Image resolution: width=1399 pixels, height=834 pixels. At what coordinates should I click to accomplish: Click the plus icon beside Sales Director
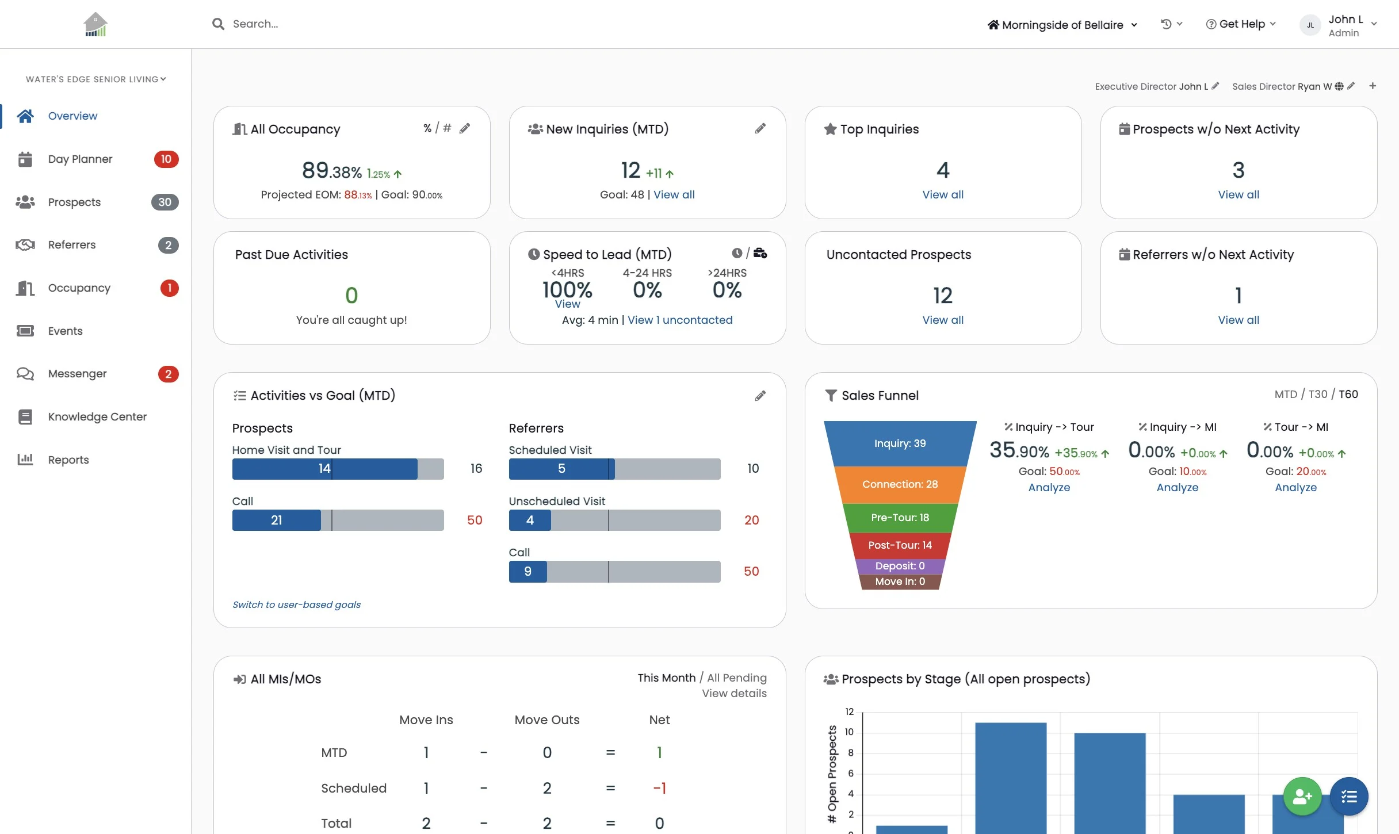(x=1373, y=86)
